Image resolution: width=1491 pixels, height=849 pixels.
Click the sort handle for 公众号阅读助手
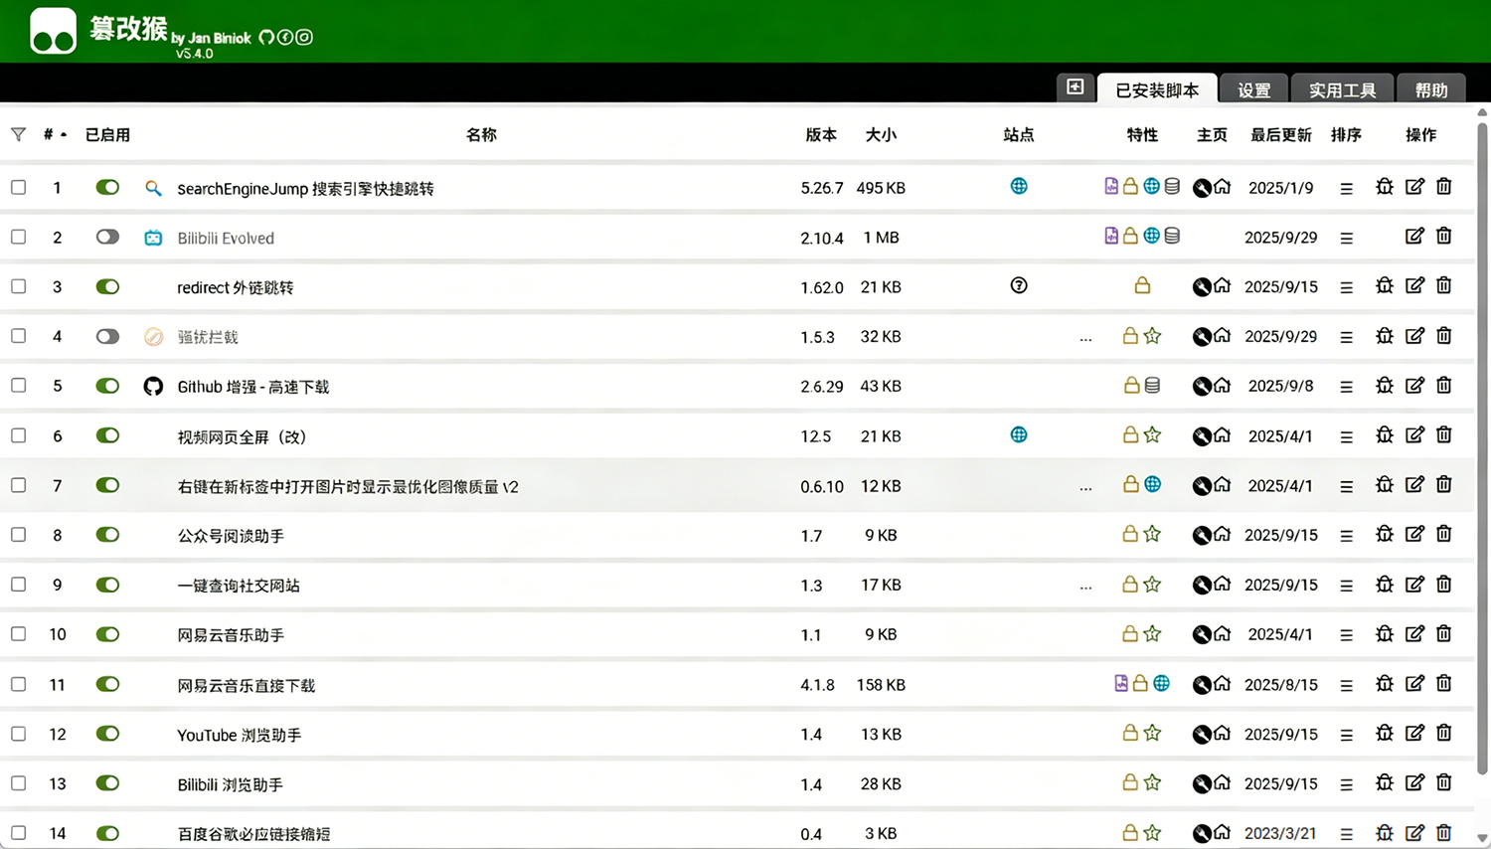click(1346, 536)
